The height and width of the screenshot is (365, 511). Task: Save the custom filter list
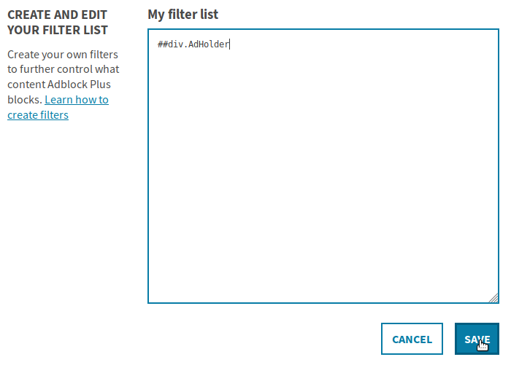[x=477, y=339]
